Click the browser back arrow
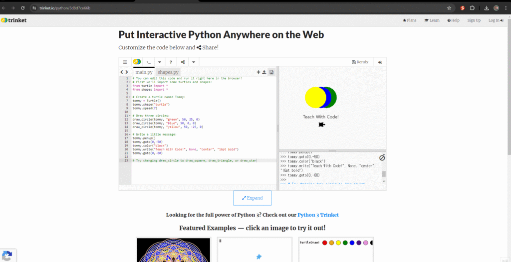This screenshot has width=511, height=262. (x=3, y=8)
